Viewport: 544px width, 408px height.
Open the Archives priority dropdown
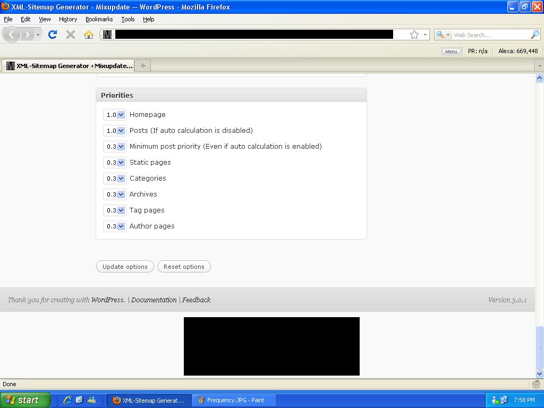coord(115,194)
